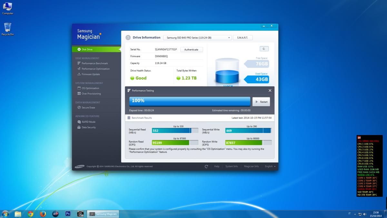Click the Performance Testing header icon
The height and width of the screenshot is (218, 387).
[x=129, y=90]
